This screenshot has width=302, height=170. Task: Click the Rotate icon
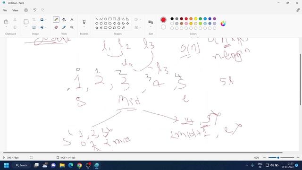coord(42,19)
